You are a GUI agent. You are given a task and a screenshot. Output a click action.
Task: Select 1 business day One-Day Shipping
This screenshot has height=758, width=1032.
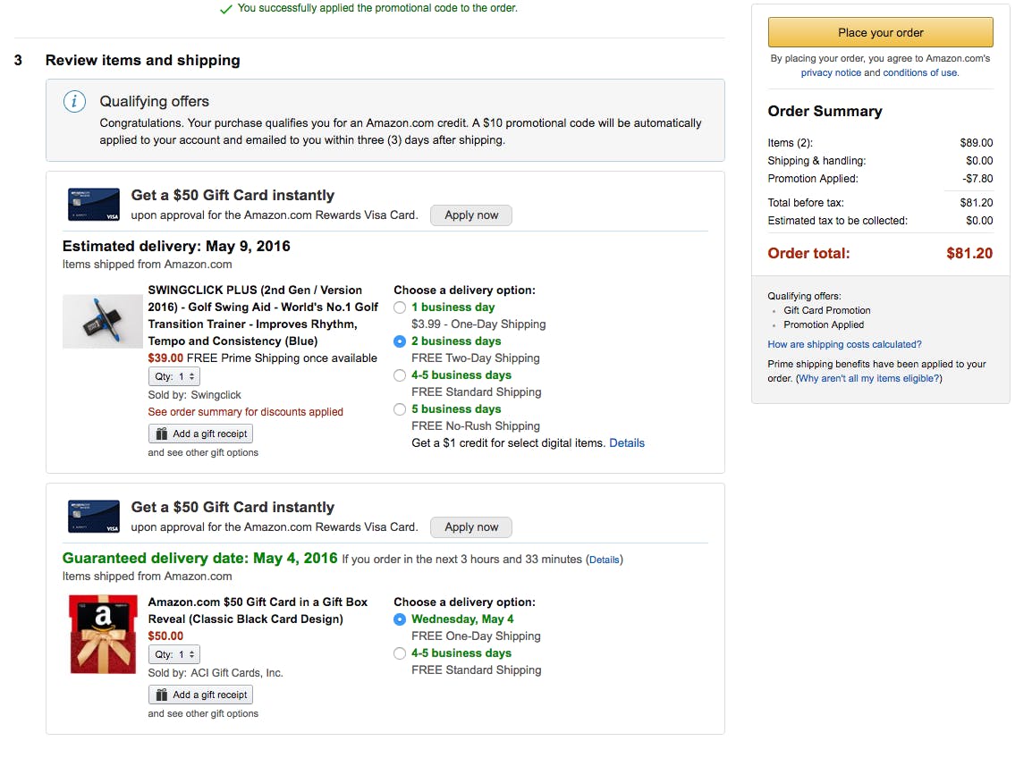(400, 307)
